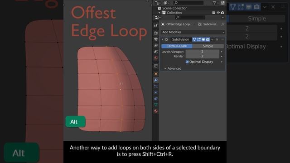Open the Tool properties tab
This screenshot has height=163, width=290.
[156, 25]
